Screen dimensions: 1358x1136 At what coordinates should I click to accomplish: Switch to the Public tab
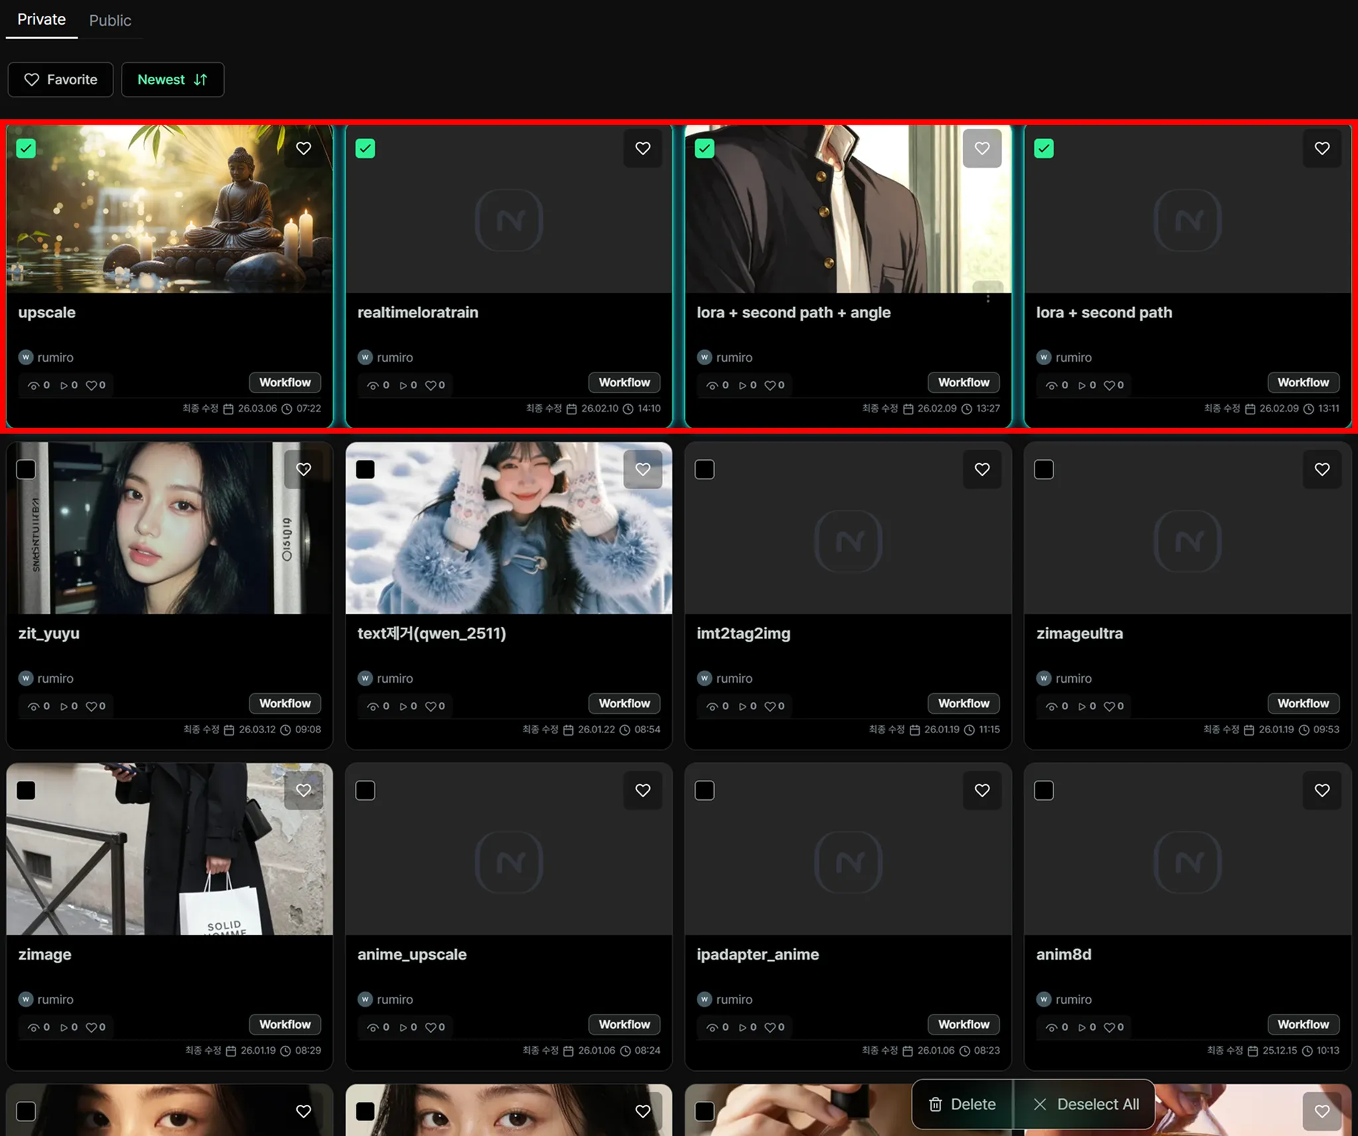(x=110, y=21)
